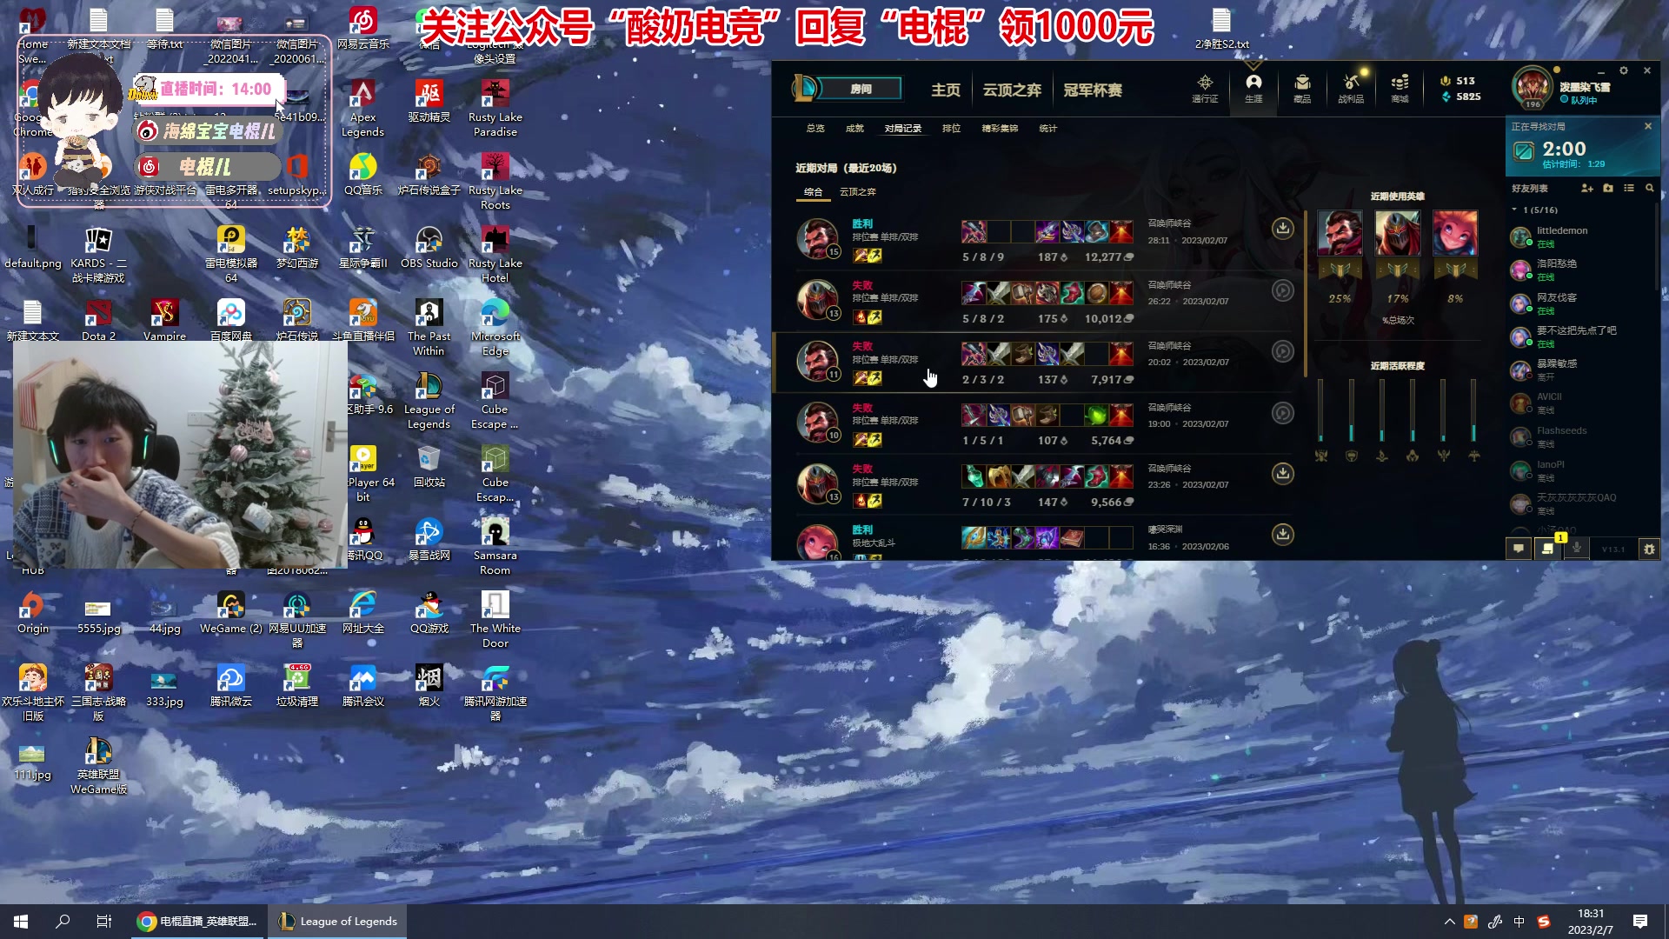Open Apex Legends desktop icon

[362, 109]
